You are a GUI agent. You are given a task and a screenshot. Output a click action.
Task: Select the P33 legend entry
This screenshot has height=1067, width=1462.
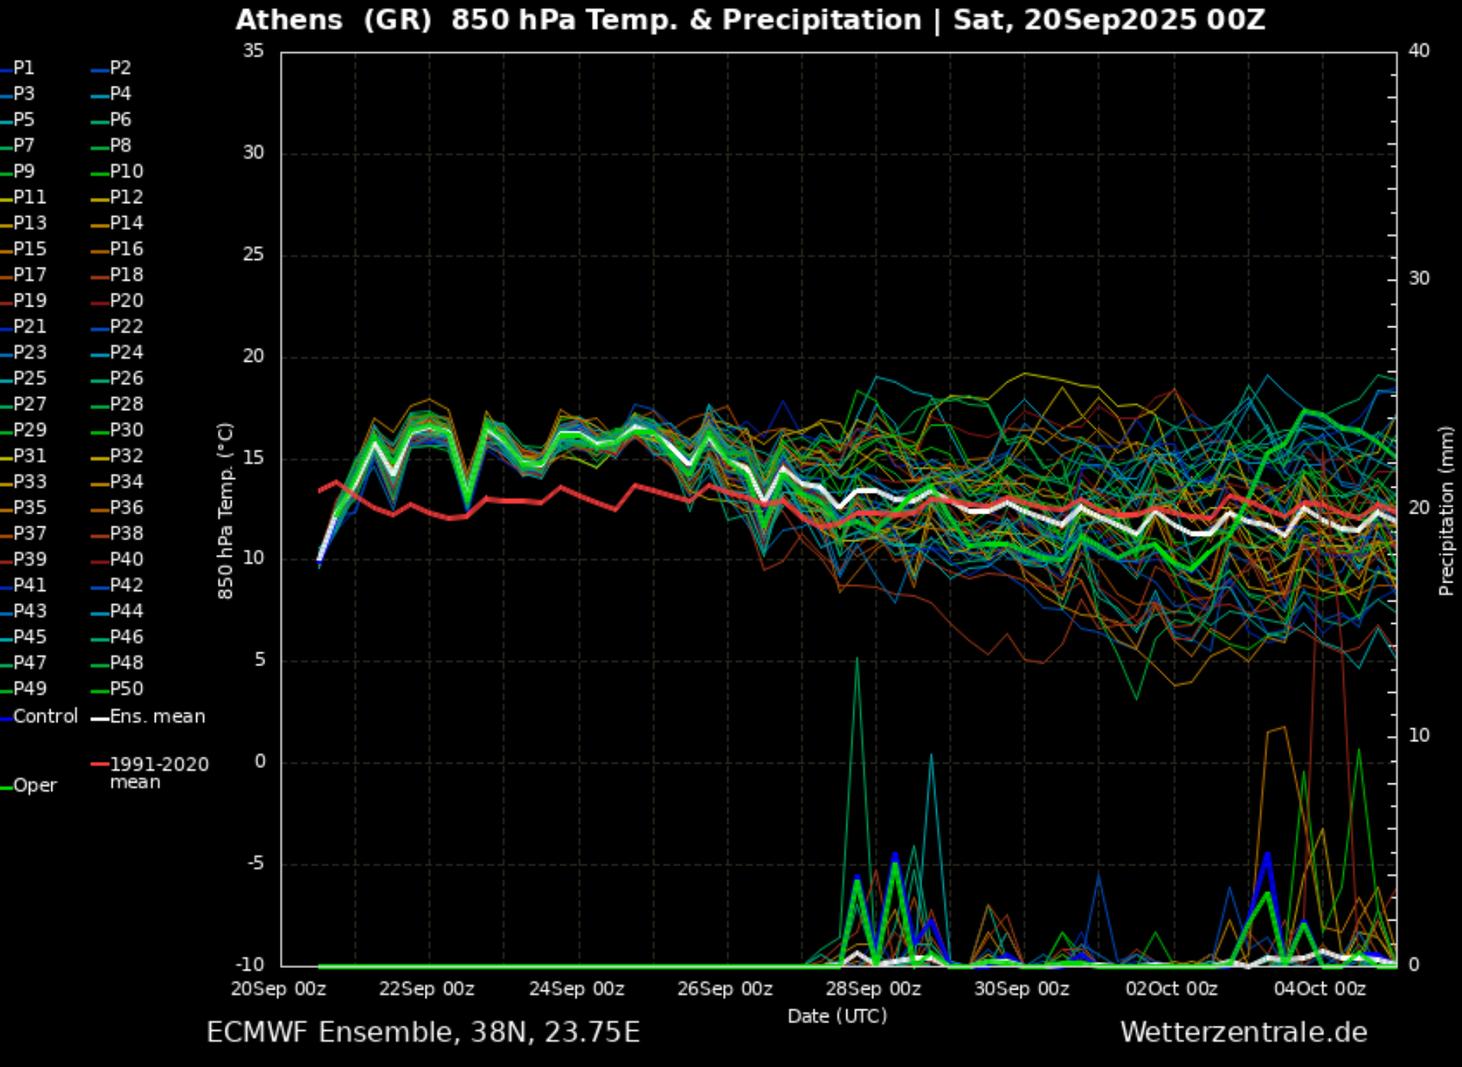(x=29, y=482)
